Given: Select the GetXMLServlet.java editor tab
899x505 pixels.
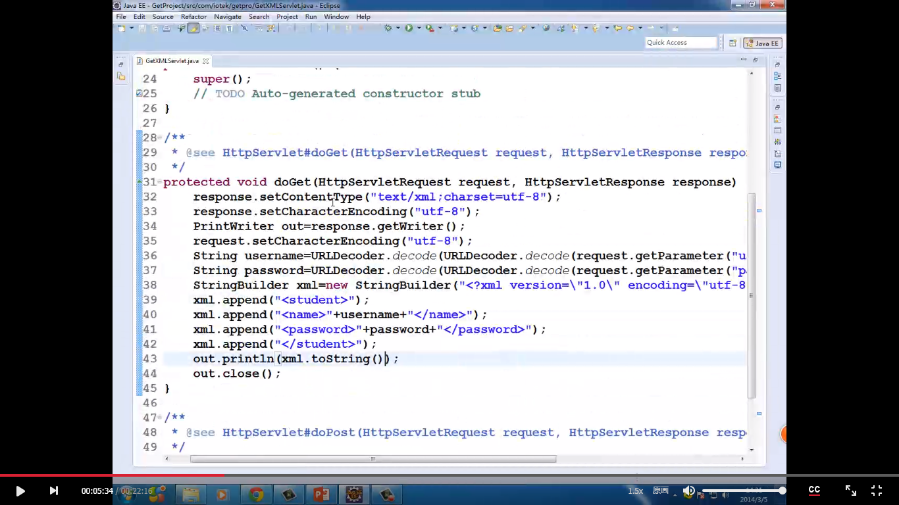Looking at the screenshot, I should pyautogui.click(x=171, y=60).
